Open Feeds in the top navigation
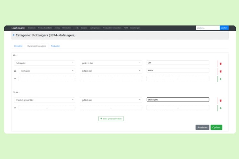The width and height of the screenshot is (239, 159). coord(76,28)
